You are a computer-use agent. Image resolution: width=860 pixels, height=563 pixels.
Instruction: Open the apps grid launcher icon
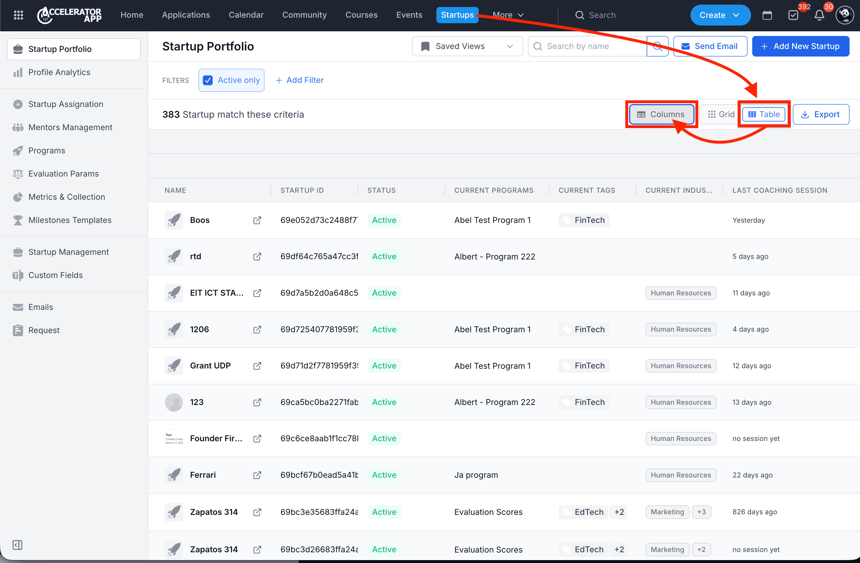[x=19, y=15]
